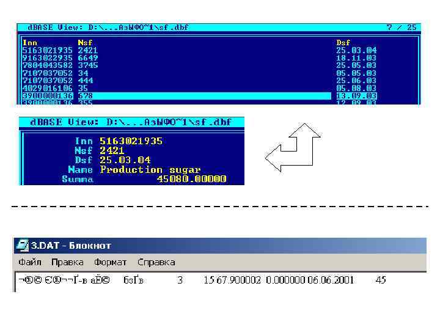Open the Справка menu in Notepad

[156, 262]
